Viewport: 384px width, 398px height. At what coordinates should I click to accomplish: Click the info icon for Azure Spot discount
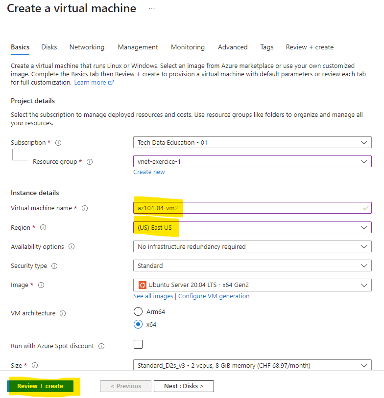101,346
